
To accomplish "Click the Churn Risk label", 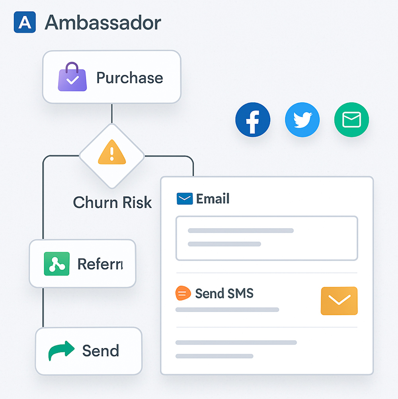I will pyautogui.click(x=112, y=203).
